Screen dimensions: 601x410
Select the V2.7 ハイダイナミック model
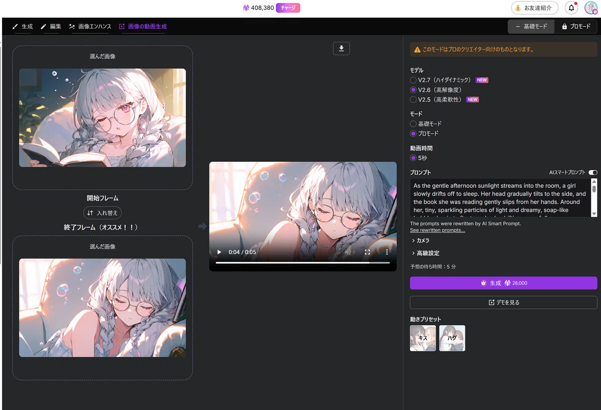[413, 80]
